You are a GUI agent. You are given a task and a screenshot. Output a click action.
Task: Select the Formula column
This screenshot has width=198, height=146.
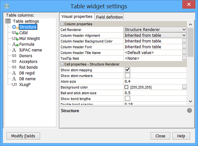point(27,44)
